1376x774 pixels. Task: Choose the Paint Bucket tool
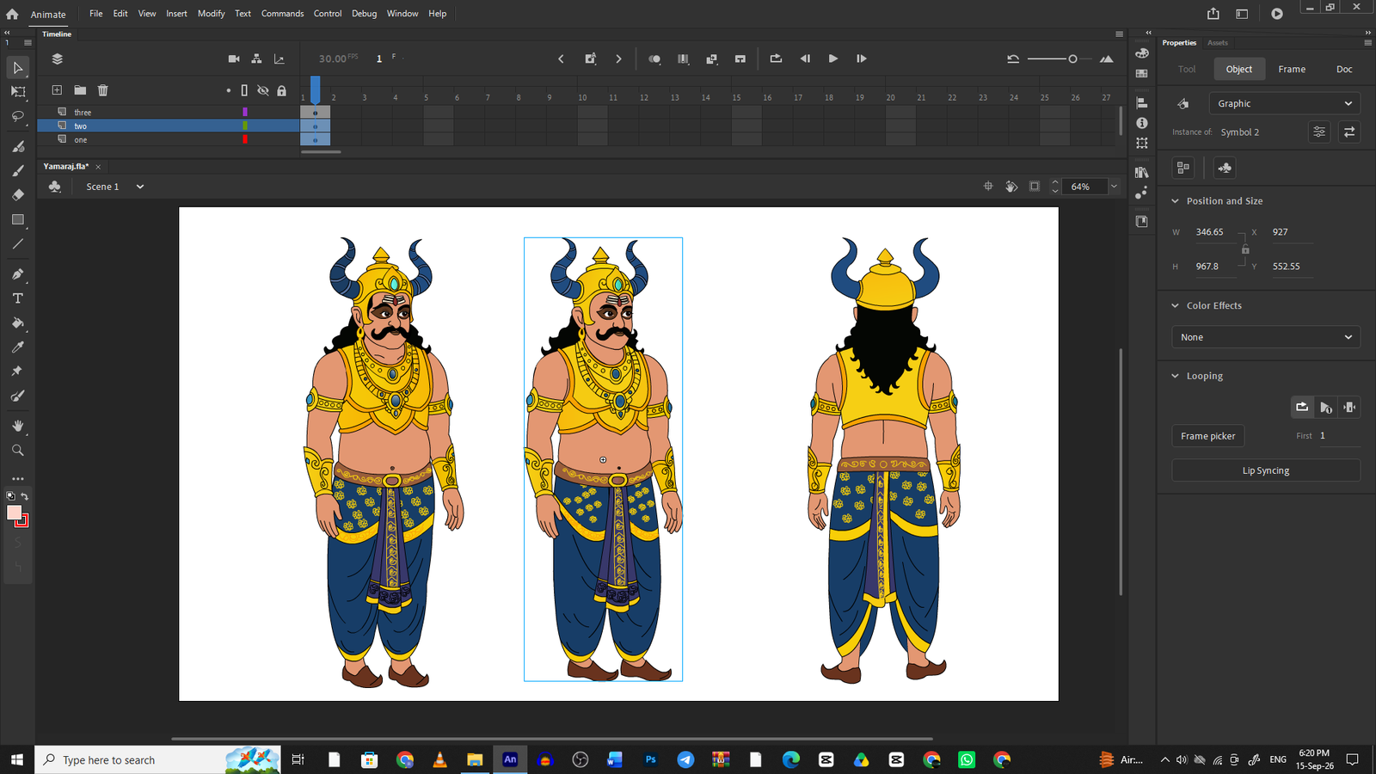(17, 323)
